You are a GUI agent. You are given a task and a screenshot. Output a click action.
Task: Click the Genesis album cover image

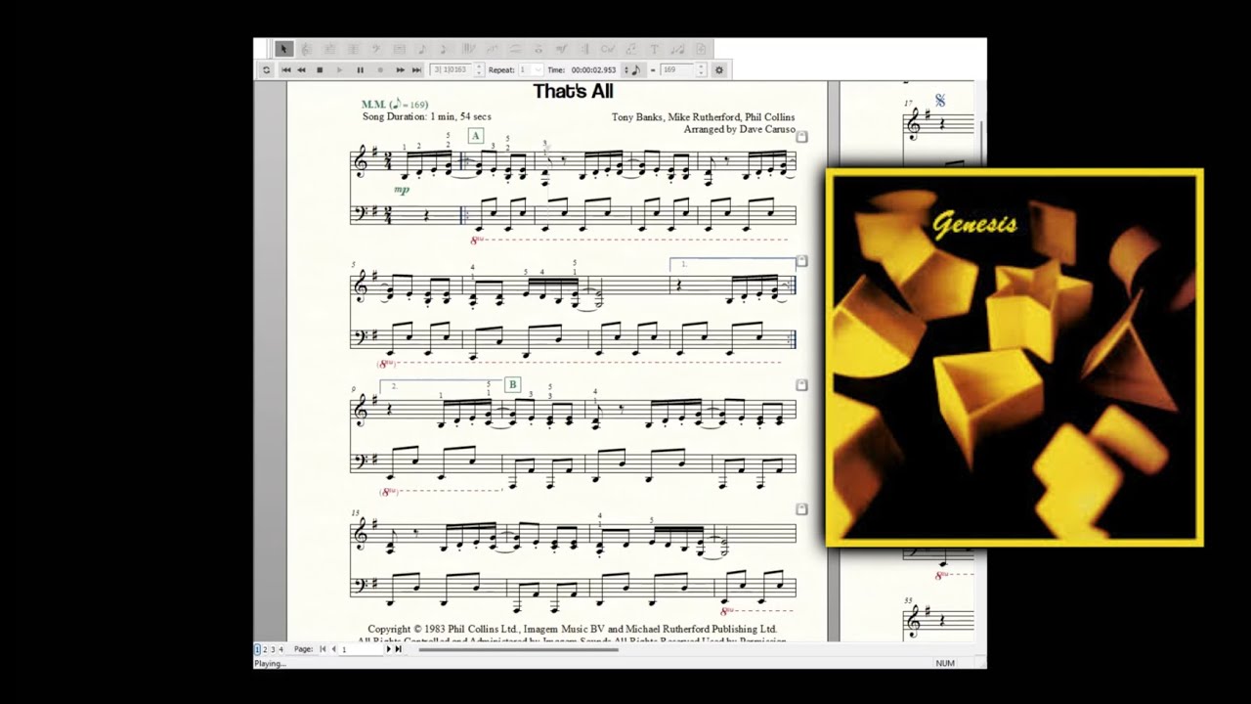click(x=1014, y=357)
